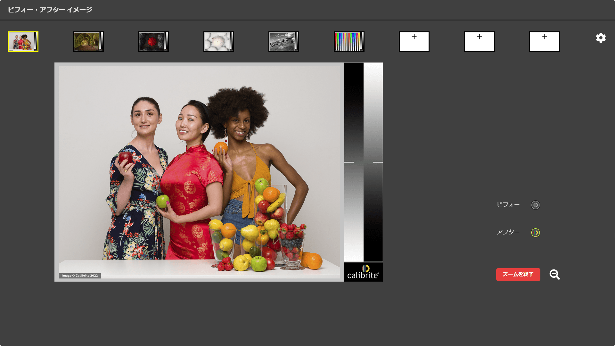Click the ビフォー・アフターイメージ title

[x=50, y=10]
